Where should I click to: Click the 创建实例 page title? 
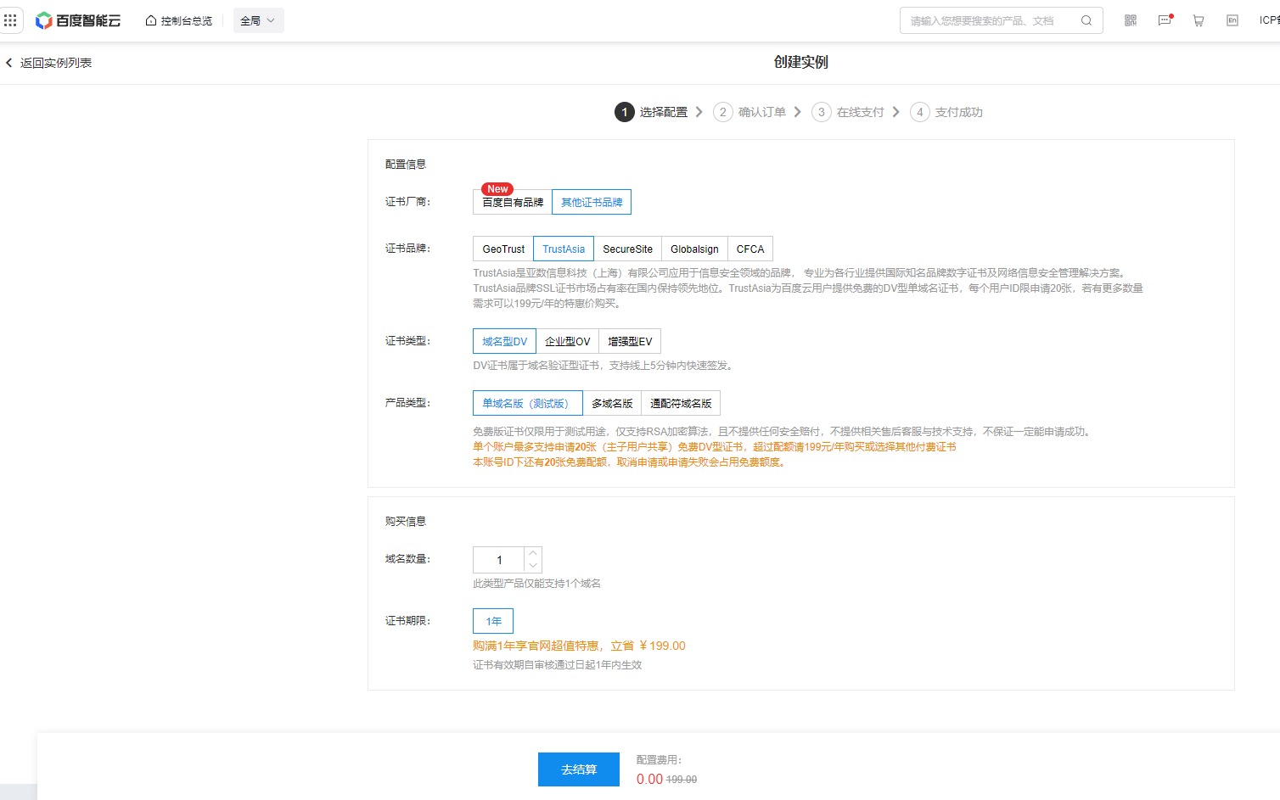(x=800, y=62)
